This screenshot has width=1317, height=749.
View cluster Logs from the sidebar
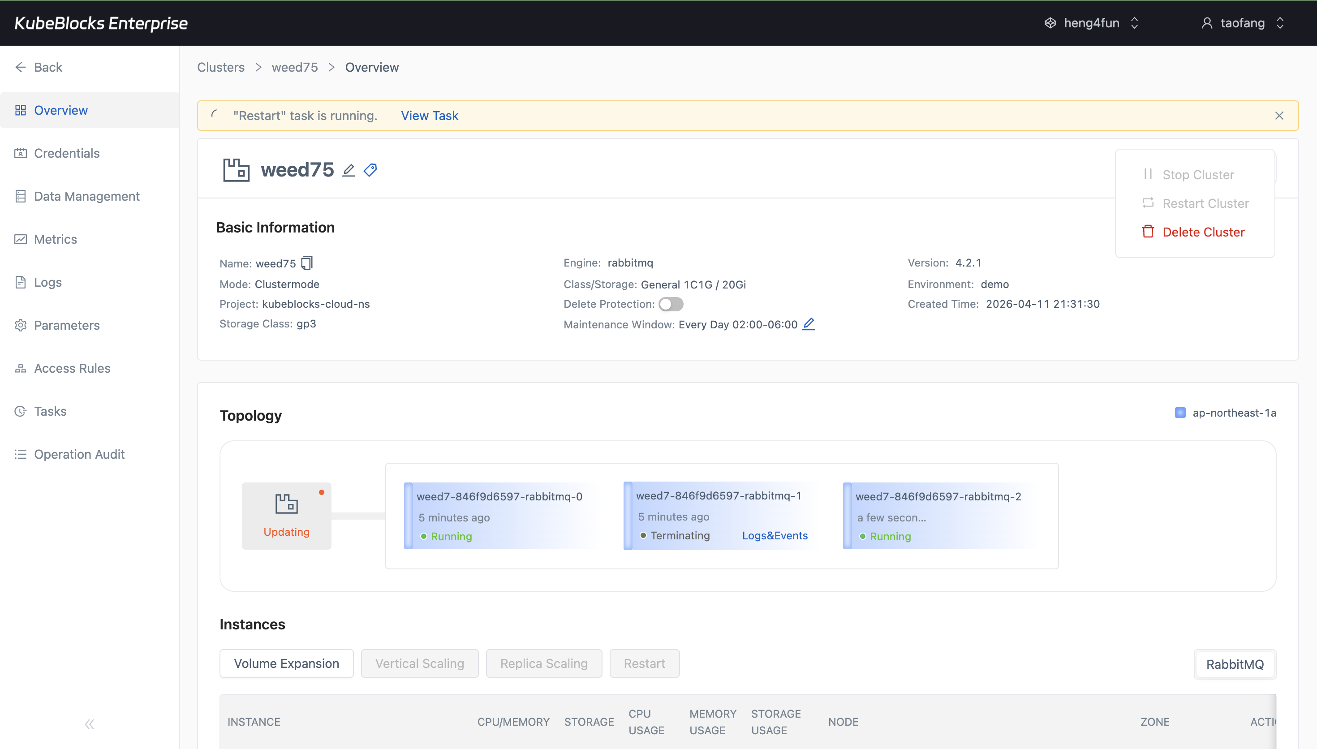(x=47, y=282)
